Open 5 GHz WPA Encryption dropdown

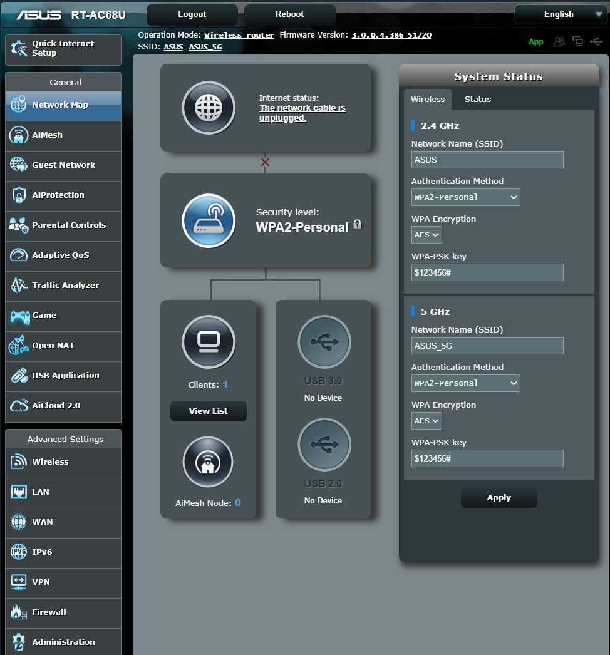(x=426, y=421)
